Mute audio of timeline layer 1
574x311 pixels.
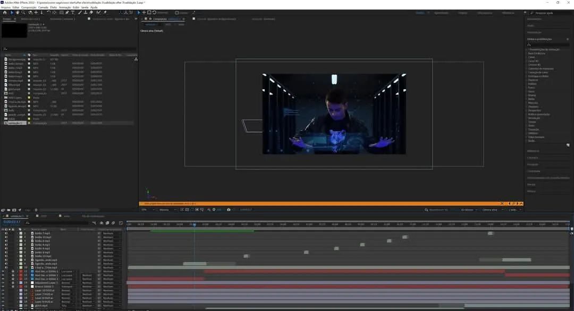[x=6, y=233]
